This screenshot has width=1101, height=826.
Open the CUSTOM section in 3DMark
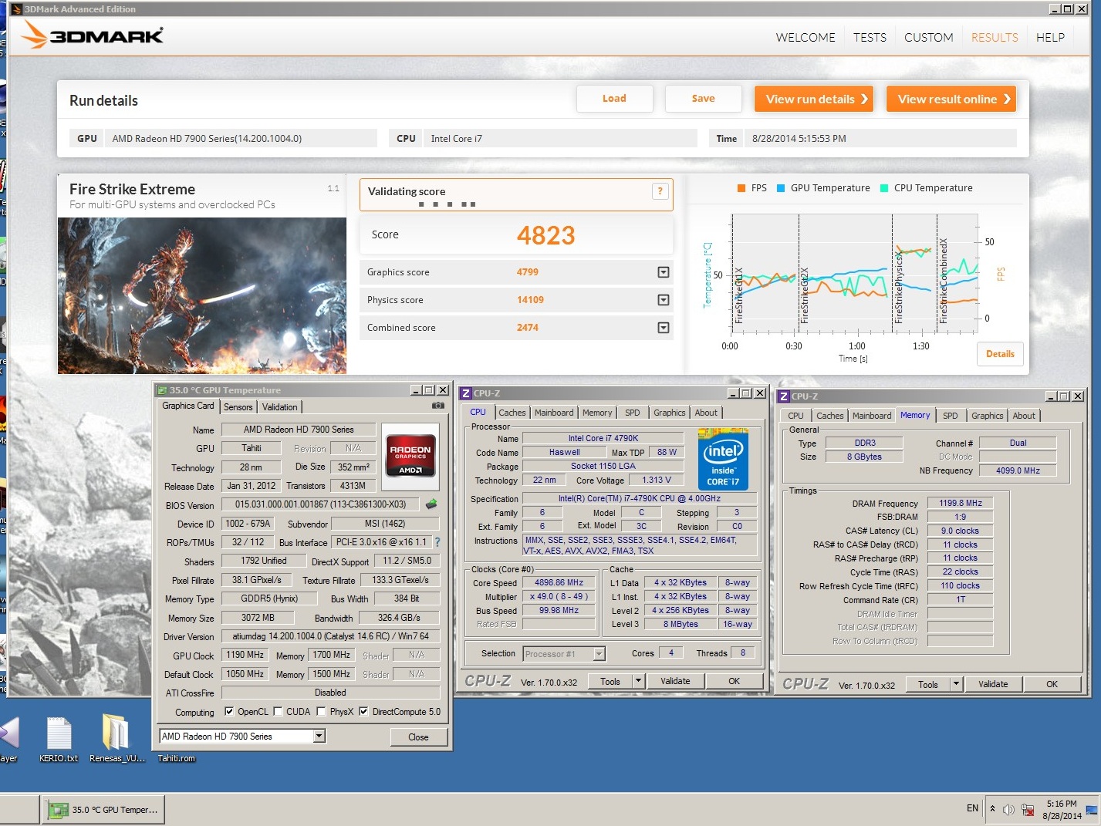click(929, 37)
